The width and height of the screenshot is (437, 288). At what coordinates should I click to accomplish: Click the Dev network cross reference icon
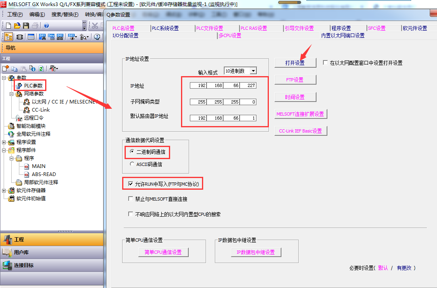click(x=60, y=37)
